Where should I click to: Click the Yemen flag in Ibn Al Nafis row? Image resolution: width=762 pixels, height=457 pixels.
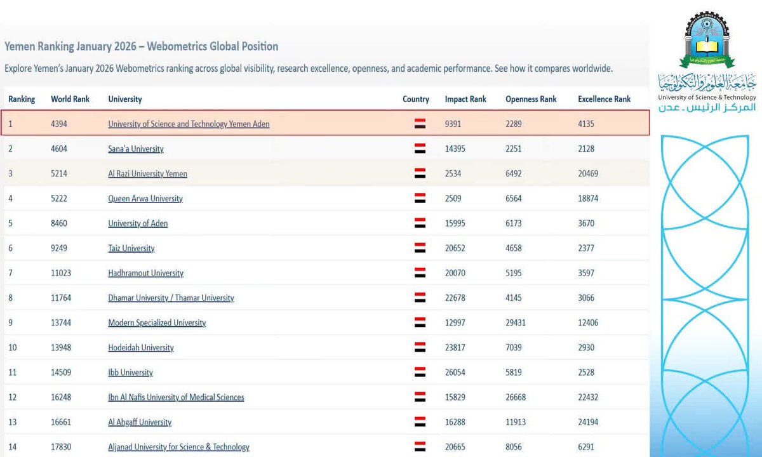420,397
